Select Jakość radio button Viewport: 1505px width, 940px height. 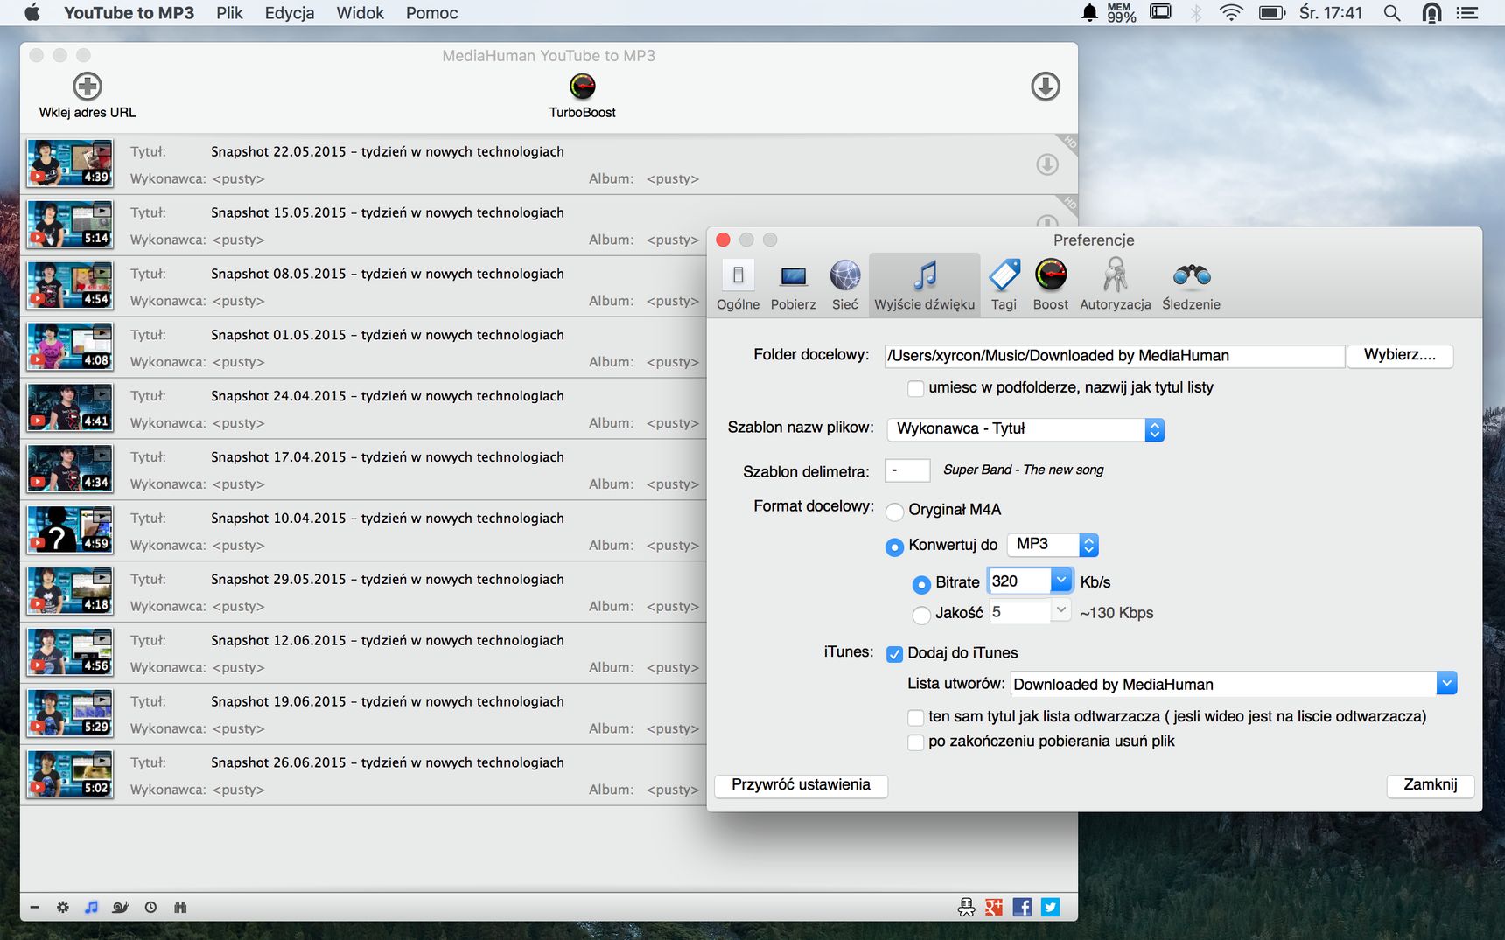921,616
